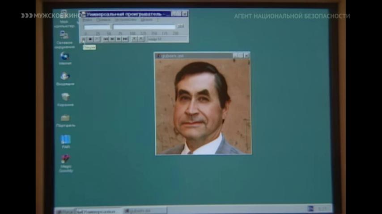Click the Start button on the taskbar

65,210
